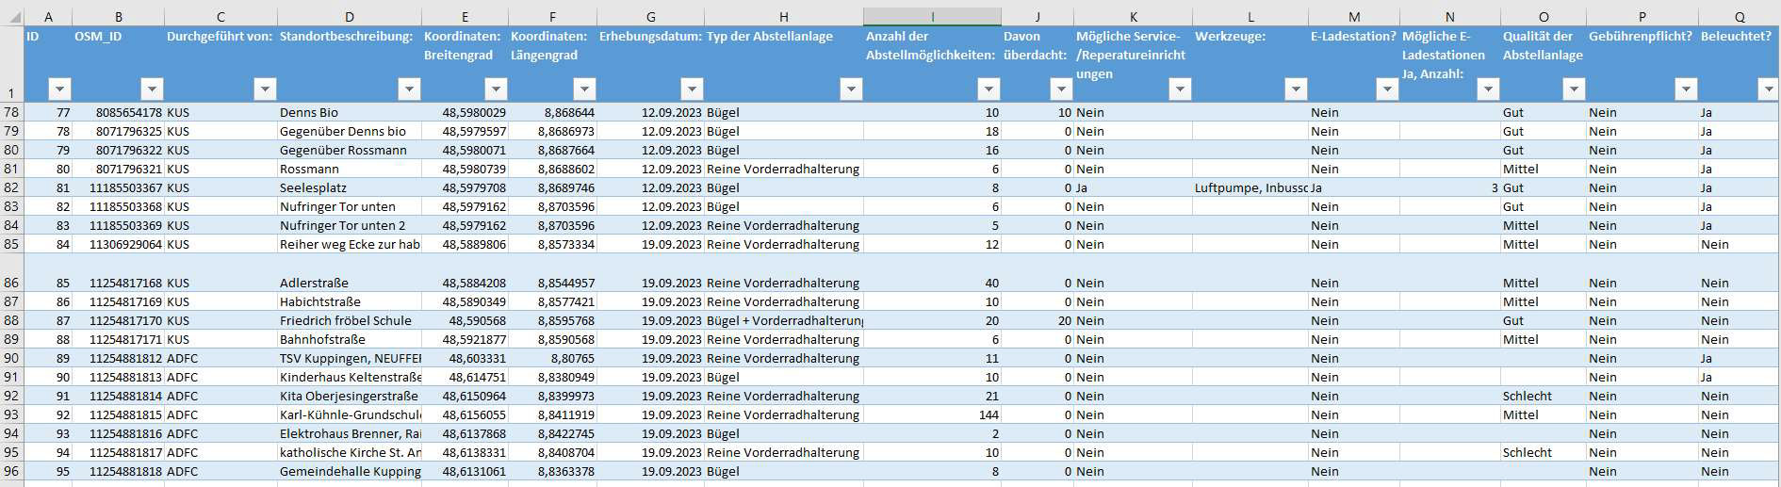This screenshot has width=1781, height=487.
Task: Select the 'Adlerstraße' location cell
Action: (349, 283)
